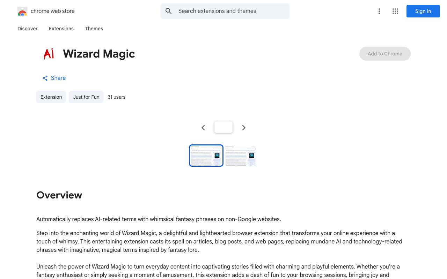
Task: Click the chrome web store title text
Action: click(x=53, y=11)
